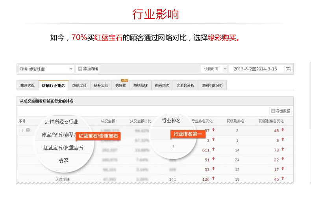Click the rank change value 136
Image resolution: width=311 pixels, height=224 pixels.
pyautogui.click(x=206, y=180)
